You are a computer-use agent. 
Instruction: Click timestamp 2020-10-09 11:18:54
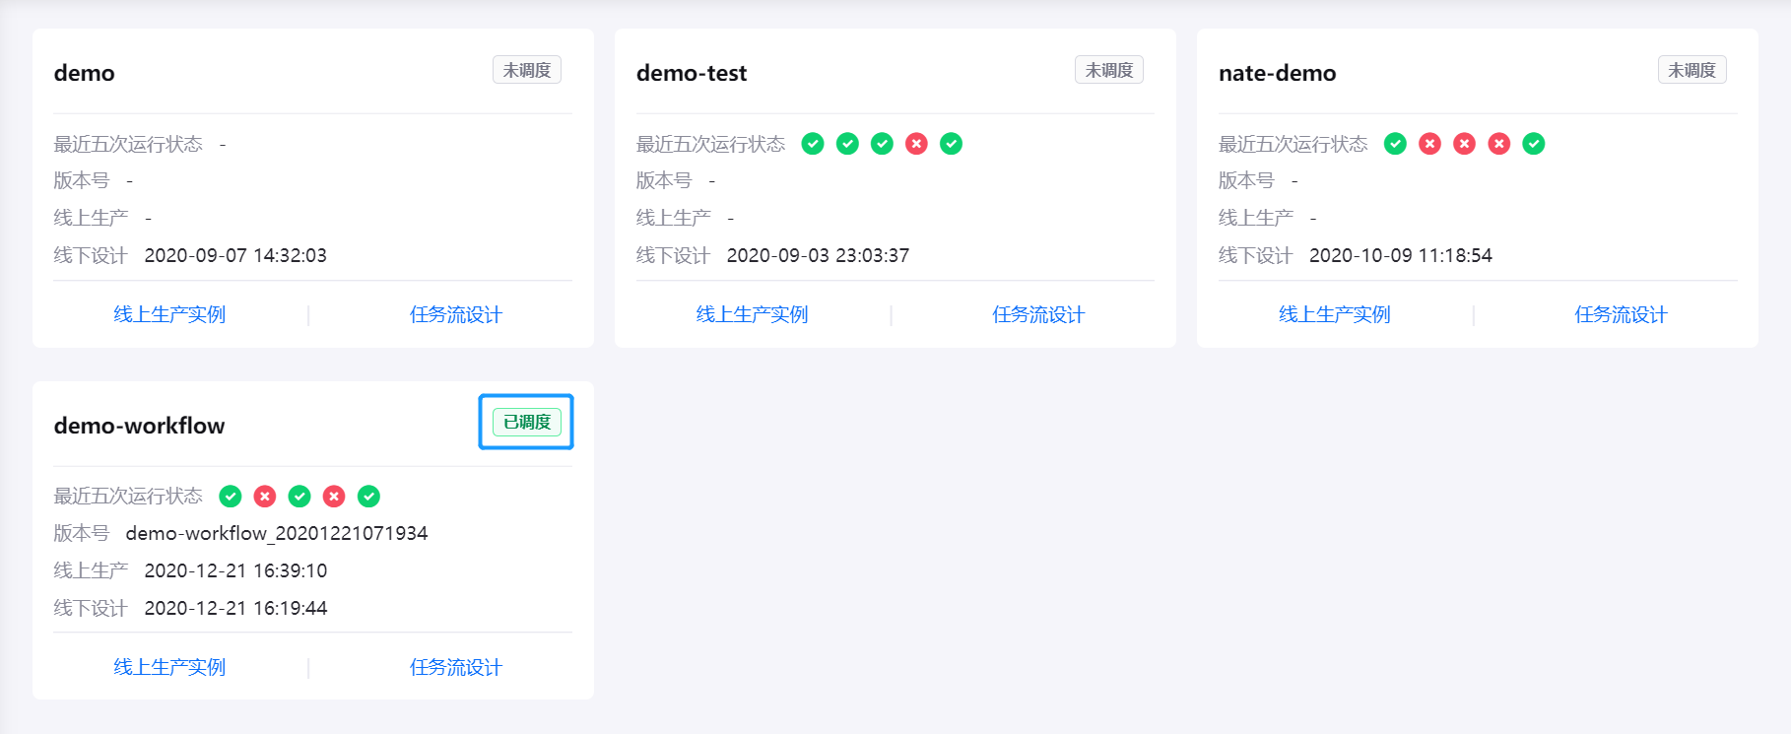point(1400,255)
